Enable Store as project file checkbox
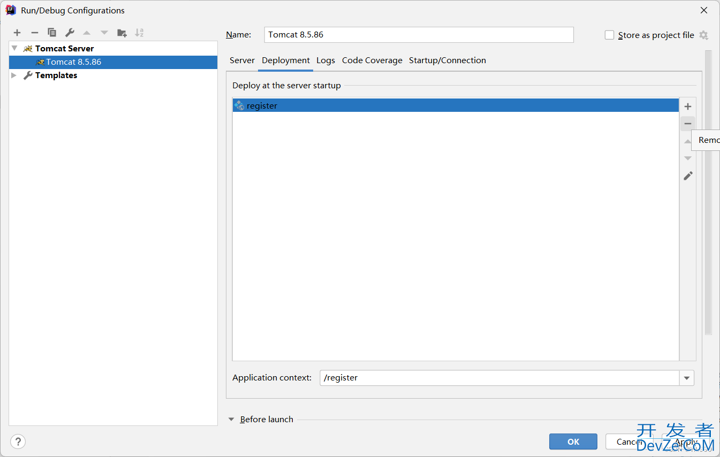This screenshot has width=720, height=457. click(x=609, y=35)
